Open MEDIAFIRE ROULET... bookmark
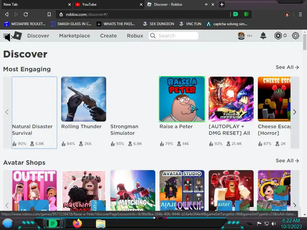This screenshot has height=230, width=307. point(25,24)
